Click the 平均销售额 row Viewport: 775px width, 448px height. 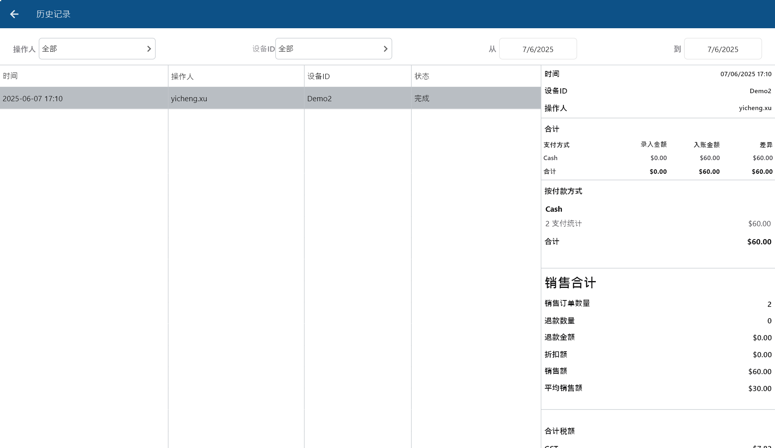(658, 388)
